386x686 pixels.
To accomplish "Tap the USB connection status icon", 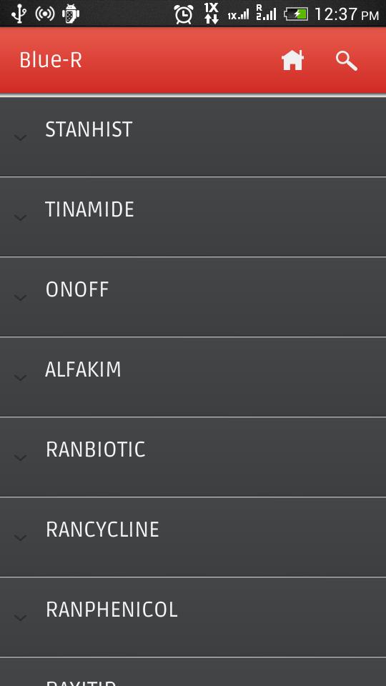I will (x=19, y=14).
